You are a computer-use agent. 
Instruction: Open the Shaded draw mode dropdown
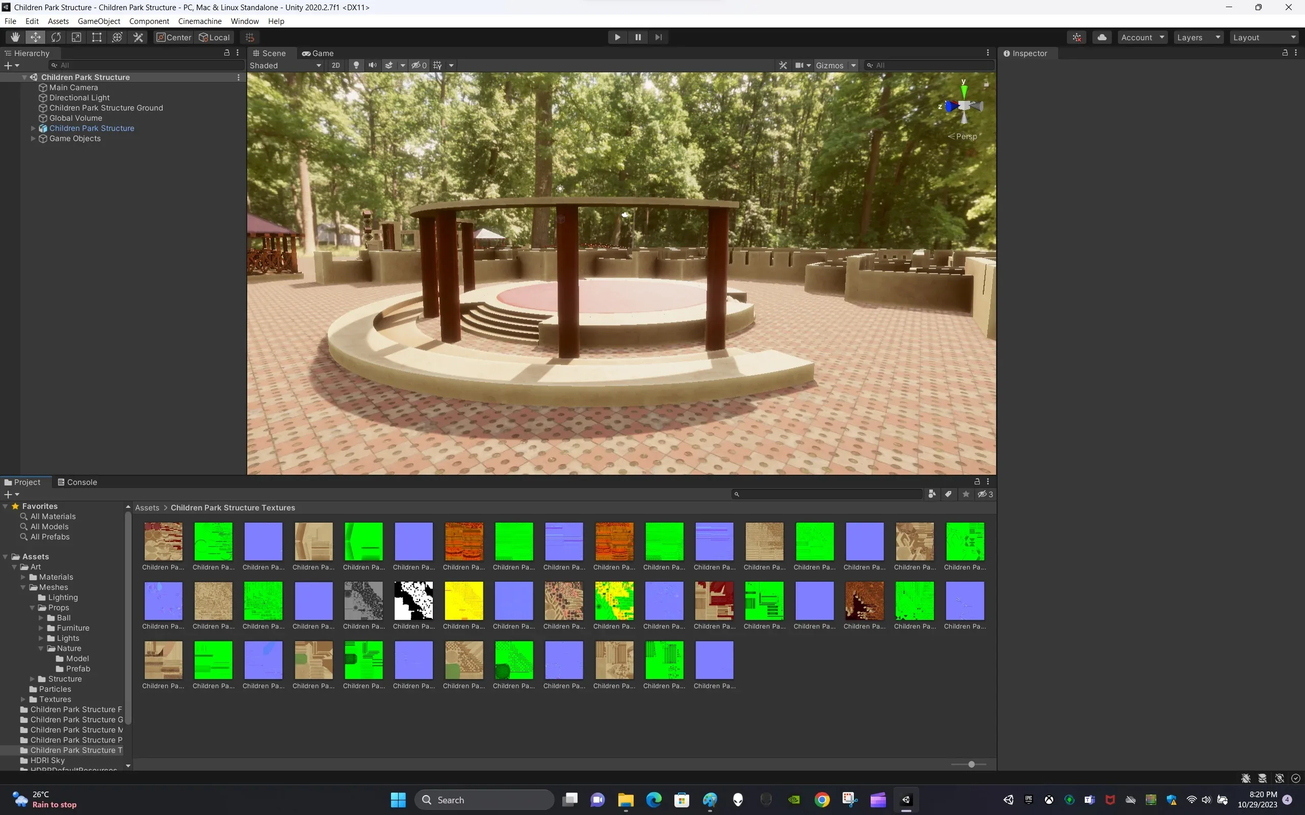286,65
